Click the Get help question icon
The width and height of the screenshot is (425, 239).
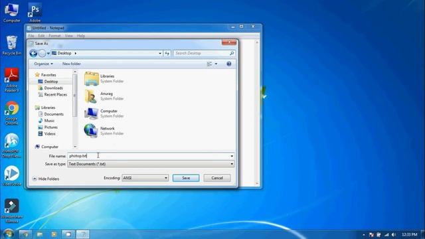(x=228, y=64)
